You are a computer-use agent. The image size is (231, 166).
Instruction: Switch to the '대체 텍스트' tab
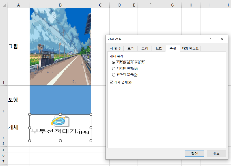tap(190, 49)
